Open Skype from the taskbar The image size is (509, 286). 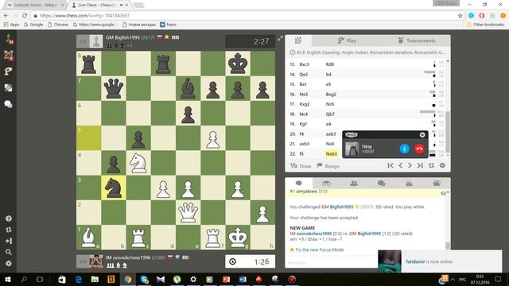point(144,279)
